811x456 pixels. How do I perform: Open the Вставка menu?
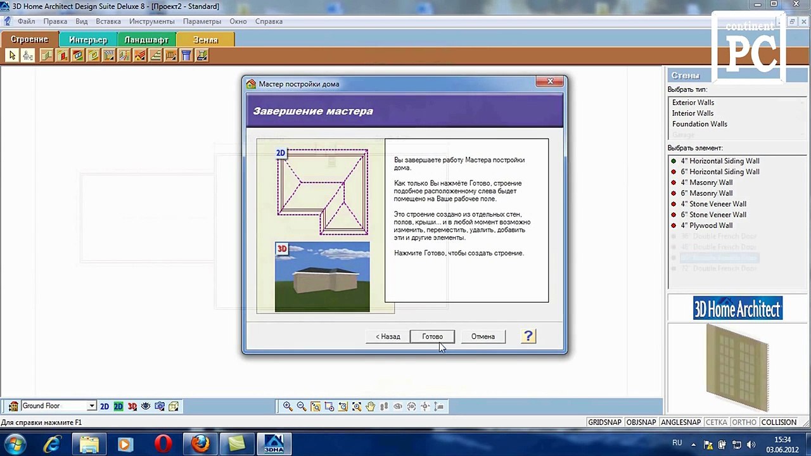[x=108, y=22]
